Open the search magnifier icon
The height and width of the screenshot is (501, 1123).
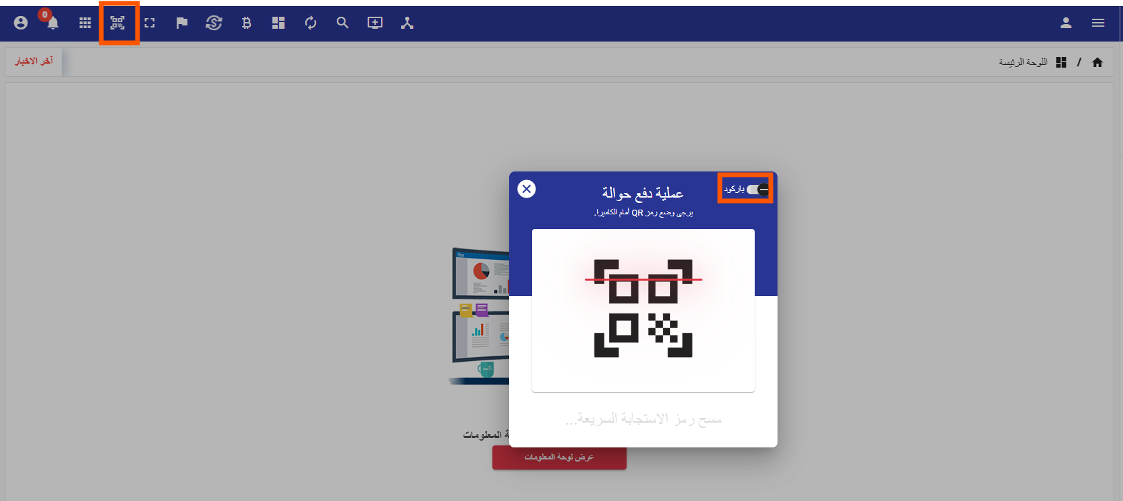click(343, 23)
